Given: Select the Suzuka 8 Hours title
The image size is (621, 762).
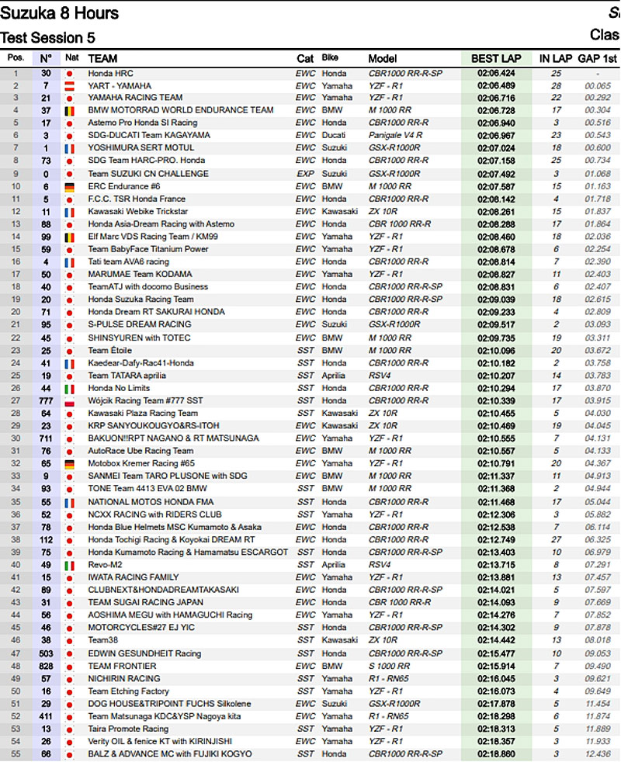Looking at the screenshot, I should click(x=60, y=13).
